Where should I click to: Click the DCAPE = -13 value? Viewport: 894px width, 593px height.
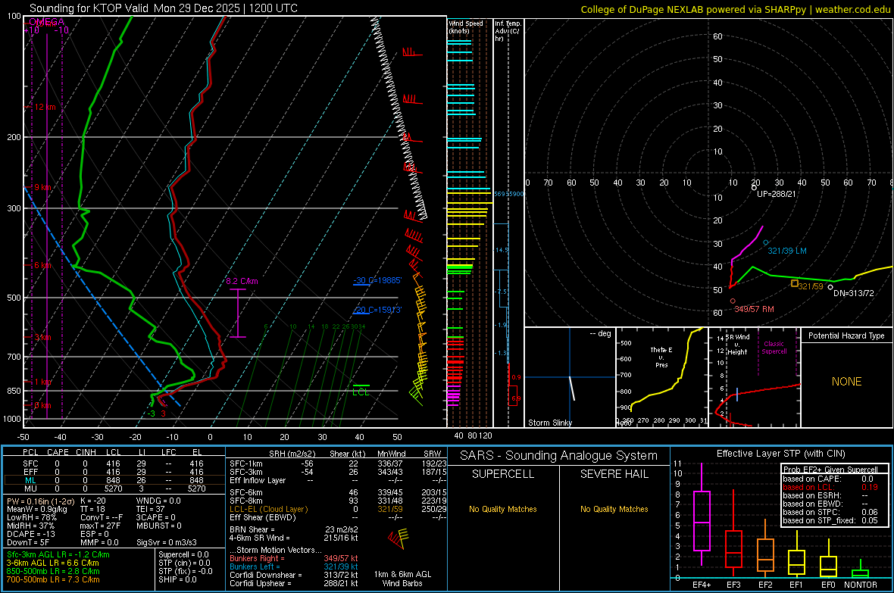tap(31, 534)
